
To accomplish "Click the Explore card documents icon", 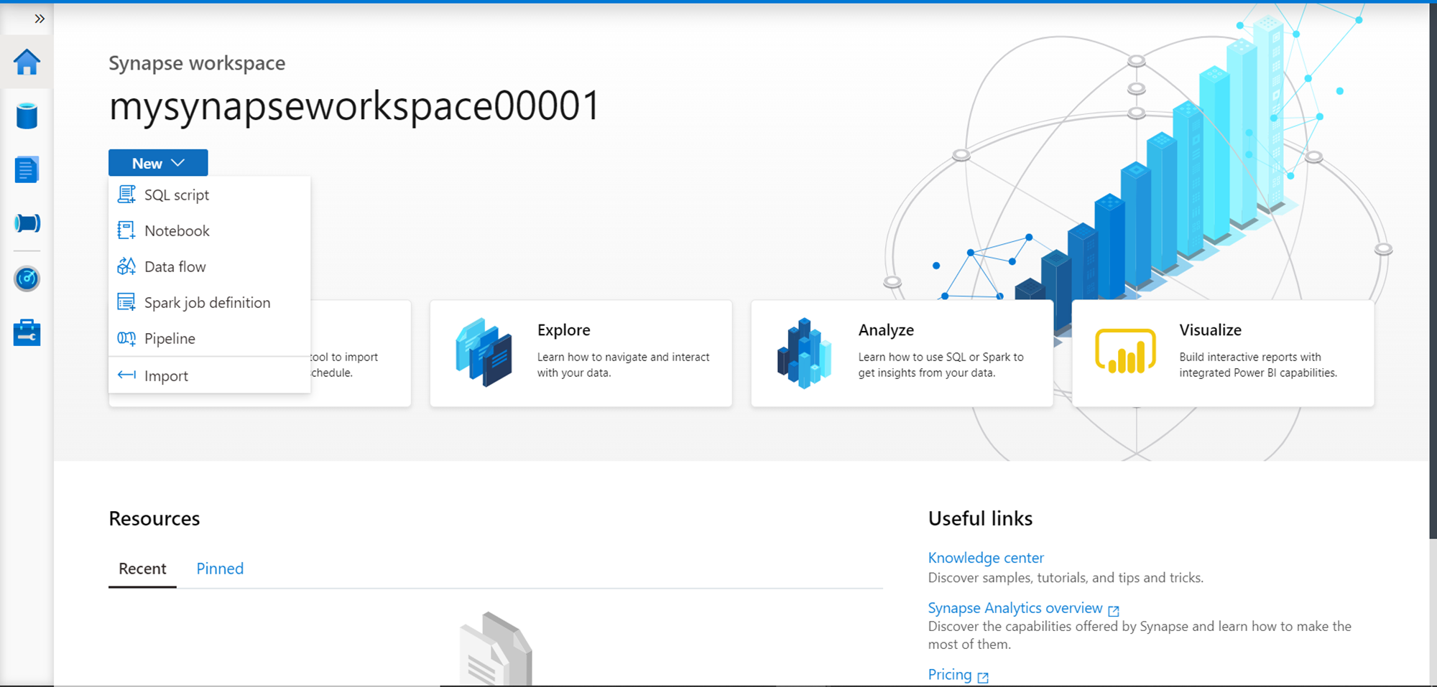I will [484, 352].
